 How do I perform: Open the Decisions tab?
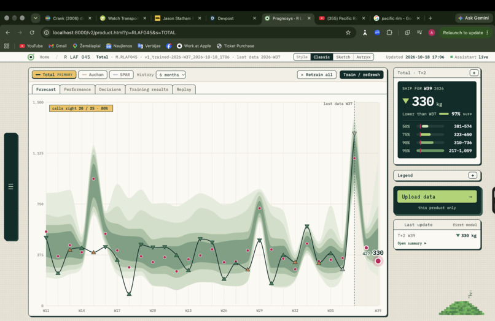110,89
